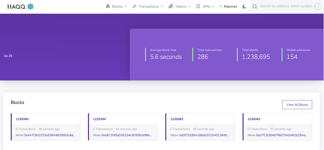
Task: Click the Jul 25 chart date label
Action: coord(8,56)
